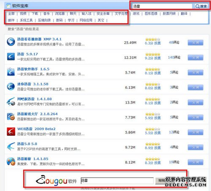Click the 迅雷5.8 bird icon
Image resolution: width=211 pixels, height=191 pixels.
point(11,146)
